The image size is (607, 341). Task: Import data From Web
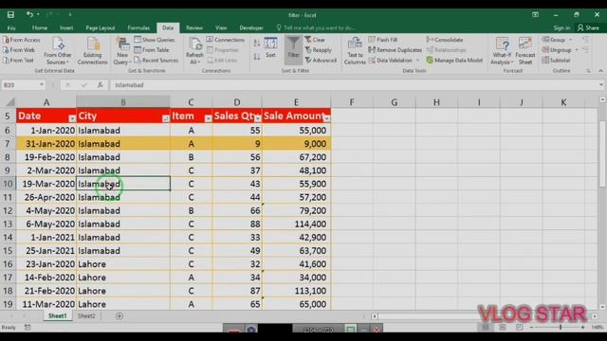click(19, 50)
